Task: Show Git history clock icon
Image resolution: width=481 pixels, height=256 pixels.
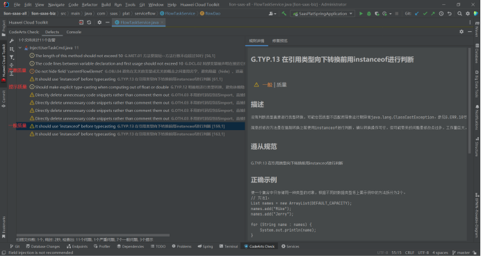Action: (x=441, y=13)
